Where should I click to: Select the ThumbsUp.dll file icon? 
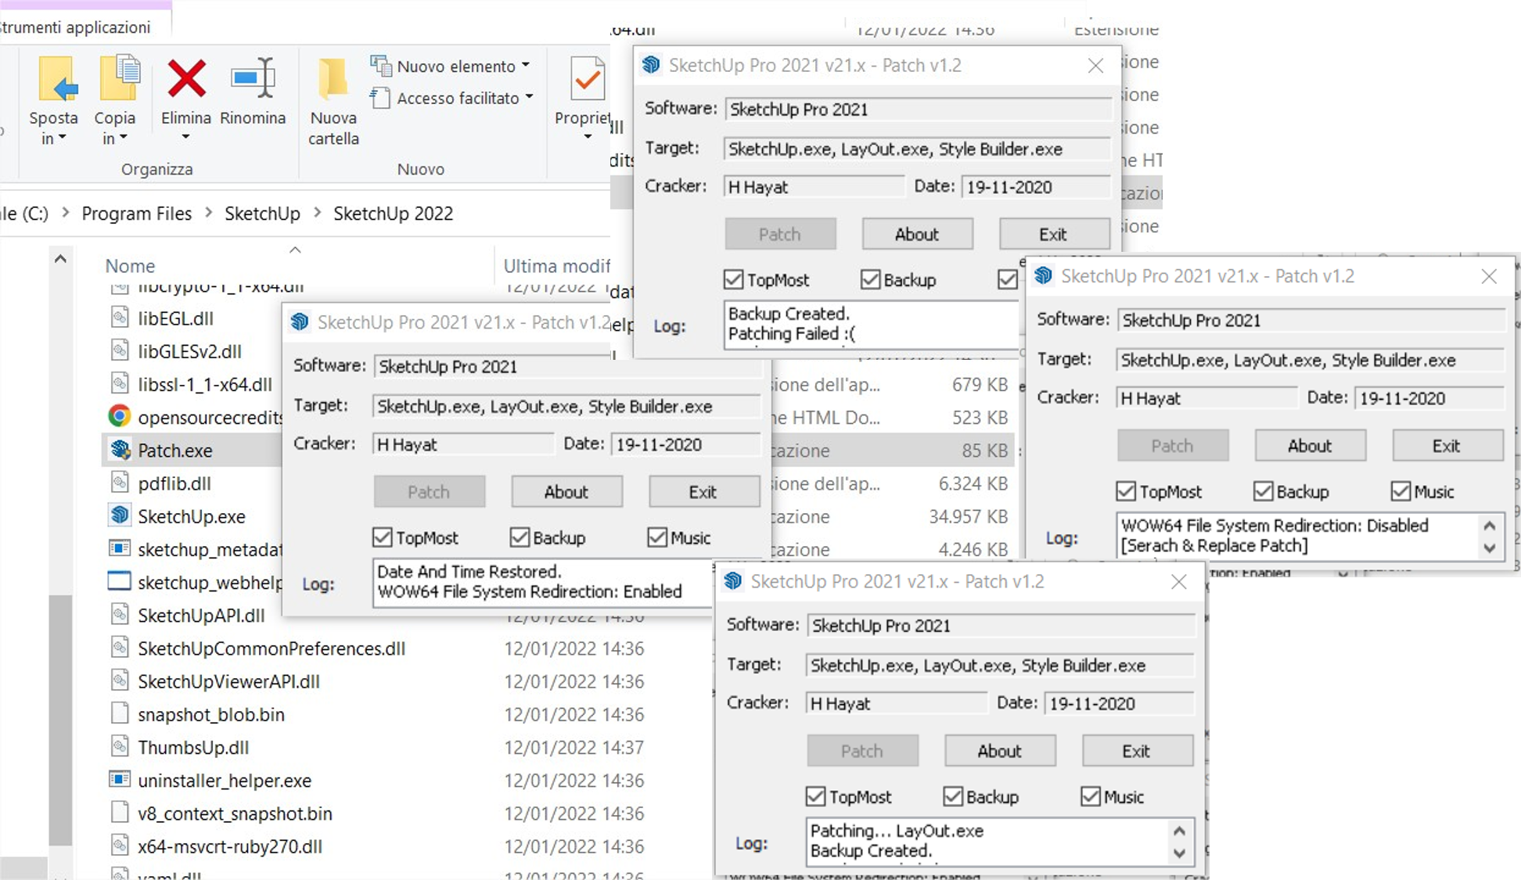pyautogui.click(x=120, y=746)
